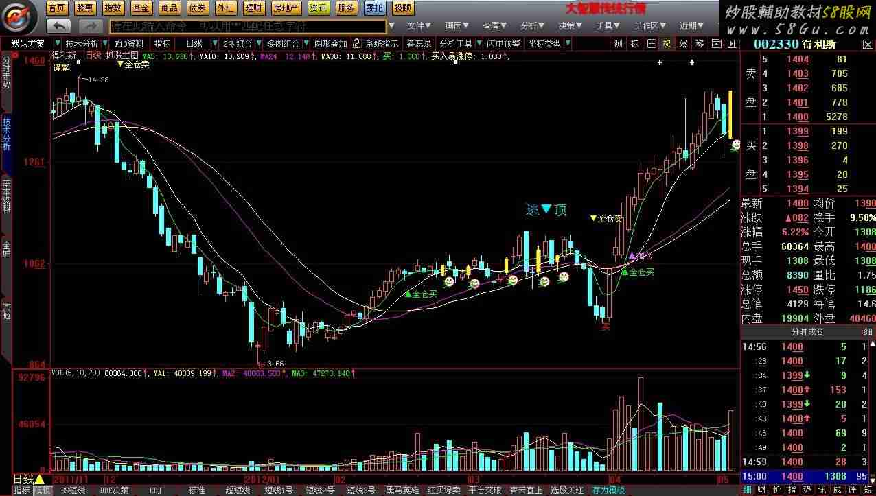876x496 pixels.
Task: Open the 画面 menu
Action: (x=457, y=26)
